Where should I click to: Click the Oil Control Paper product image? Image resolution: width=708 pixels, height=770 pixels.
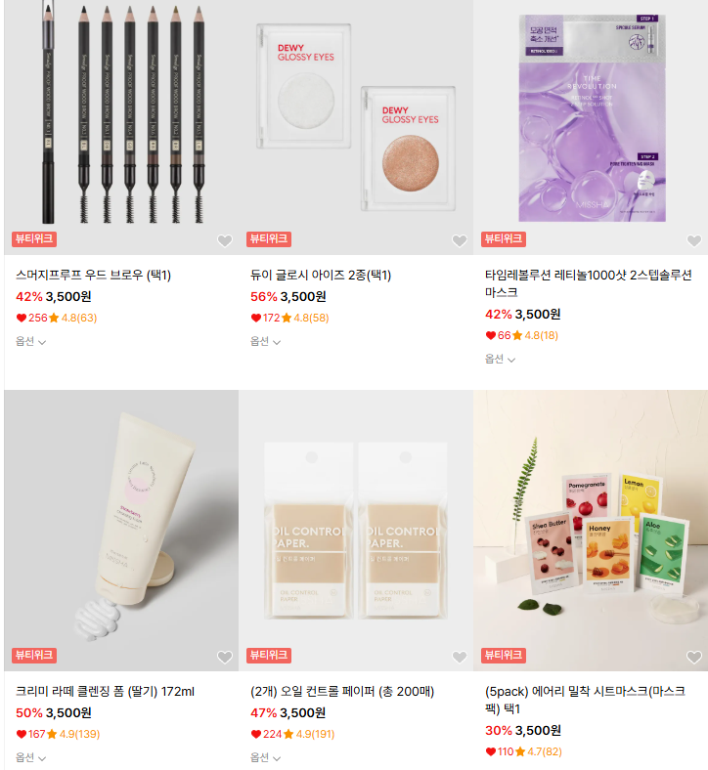click(356, 531)
